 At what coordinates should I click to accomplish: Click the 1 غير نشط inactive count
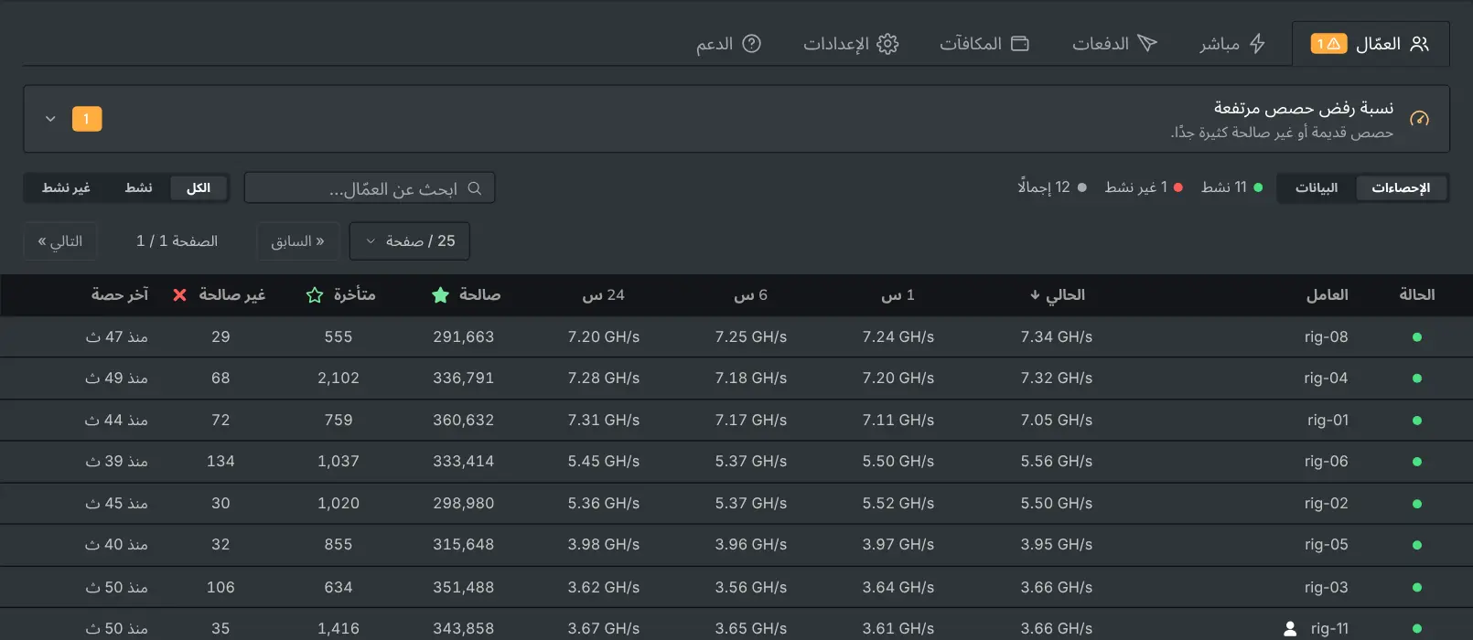pos(1144,187)
